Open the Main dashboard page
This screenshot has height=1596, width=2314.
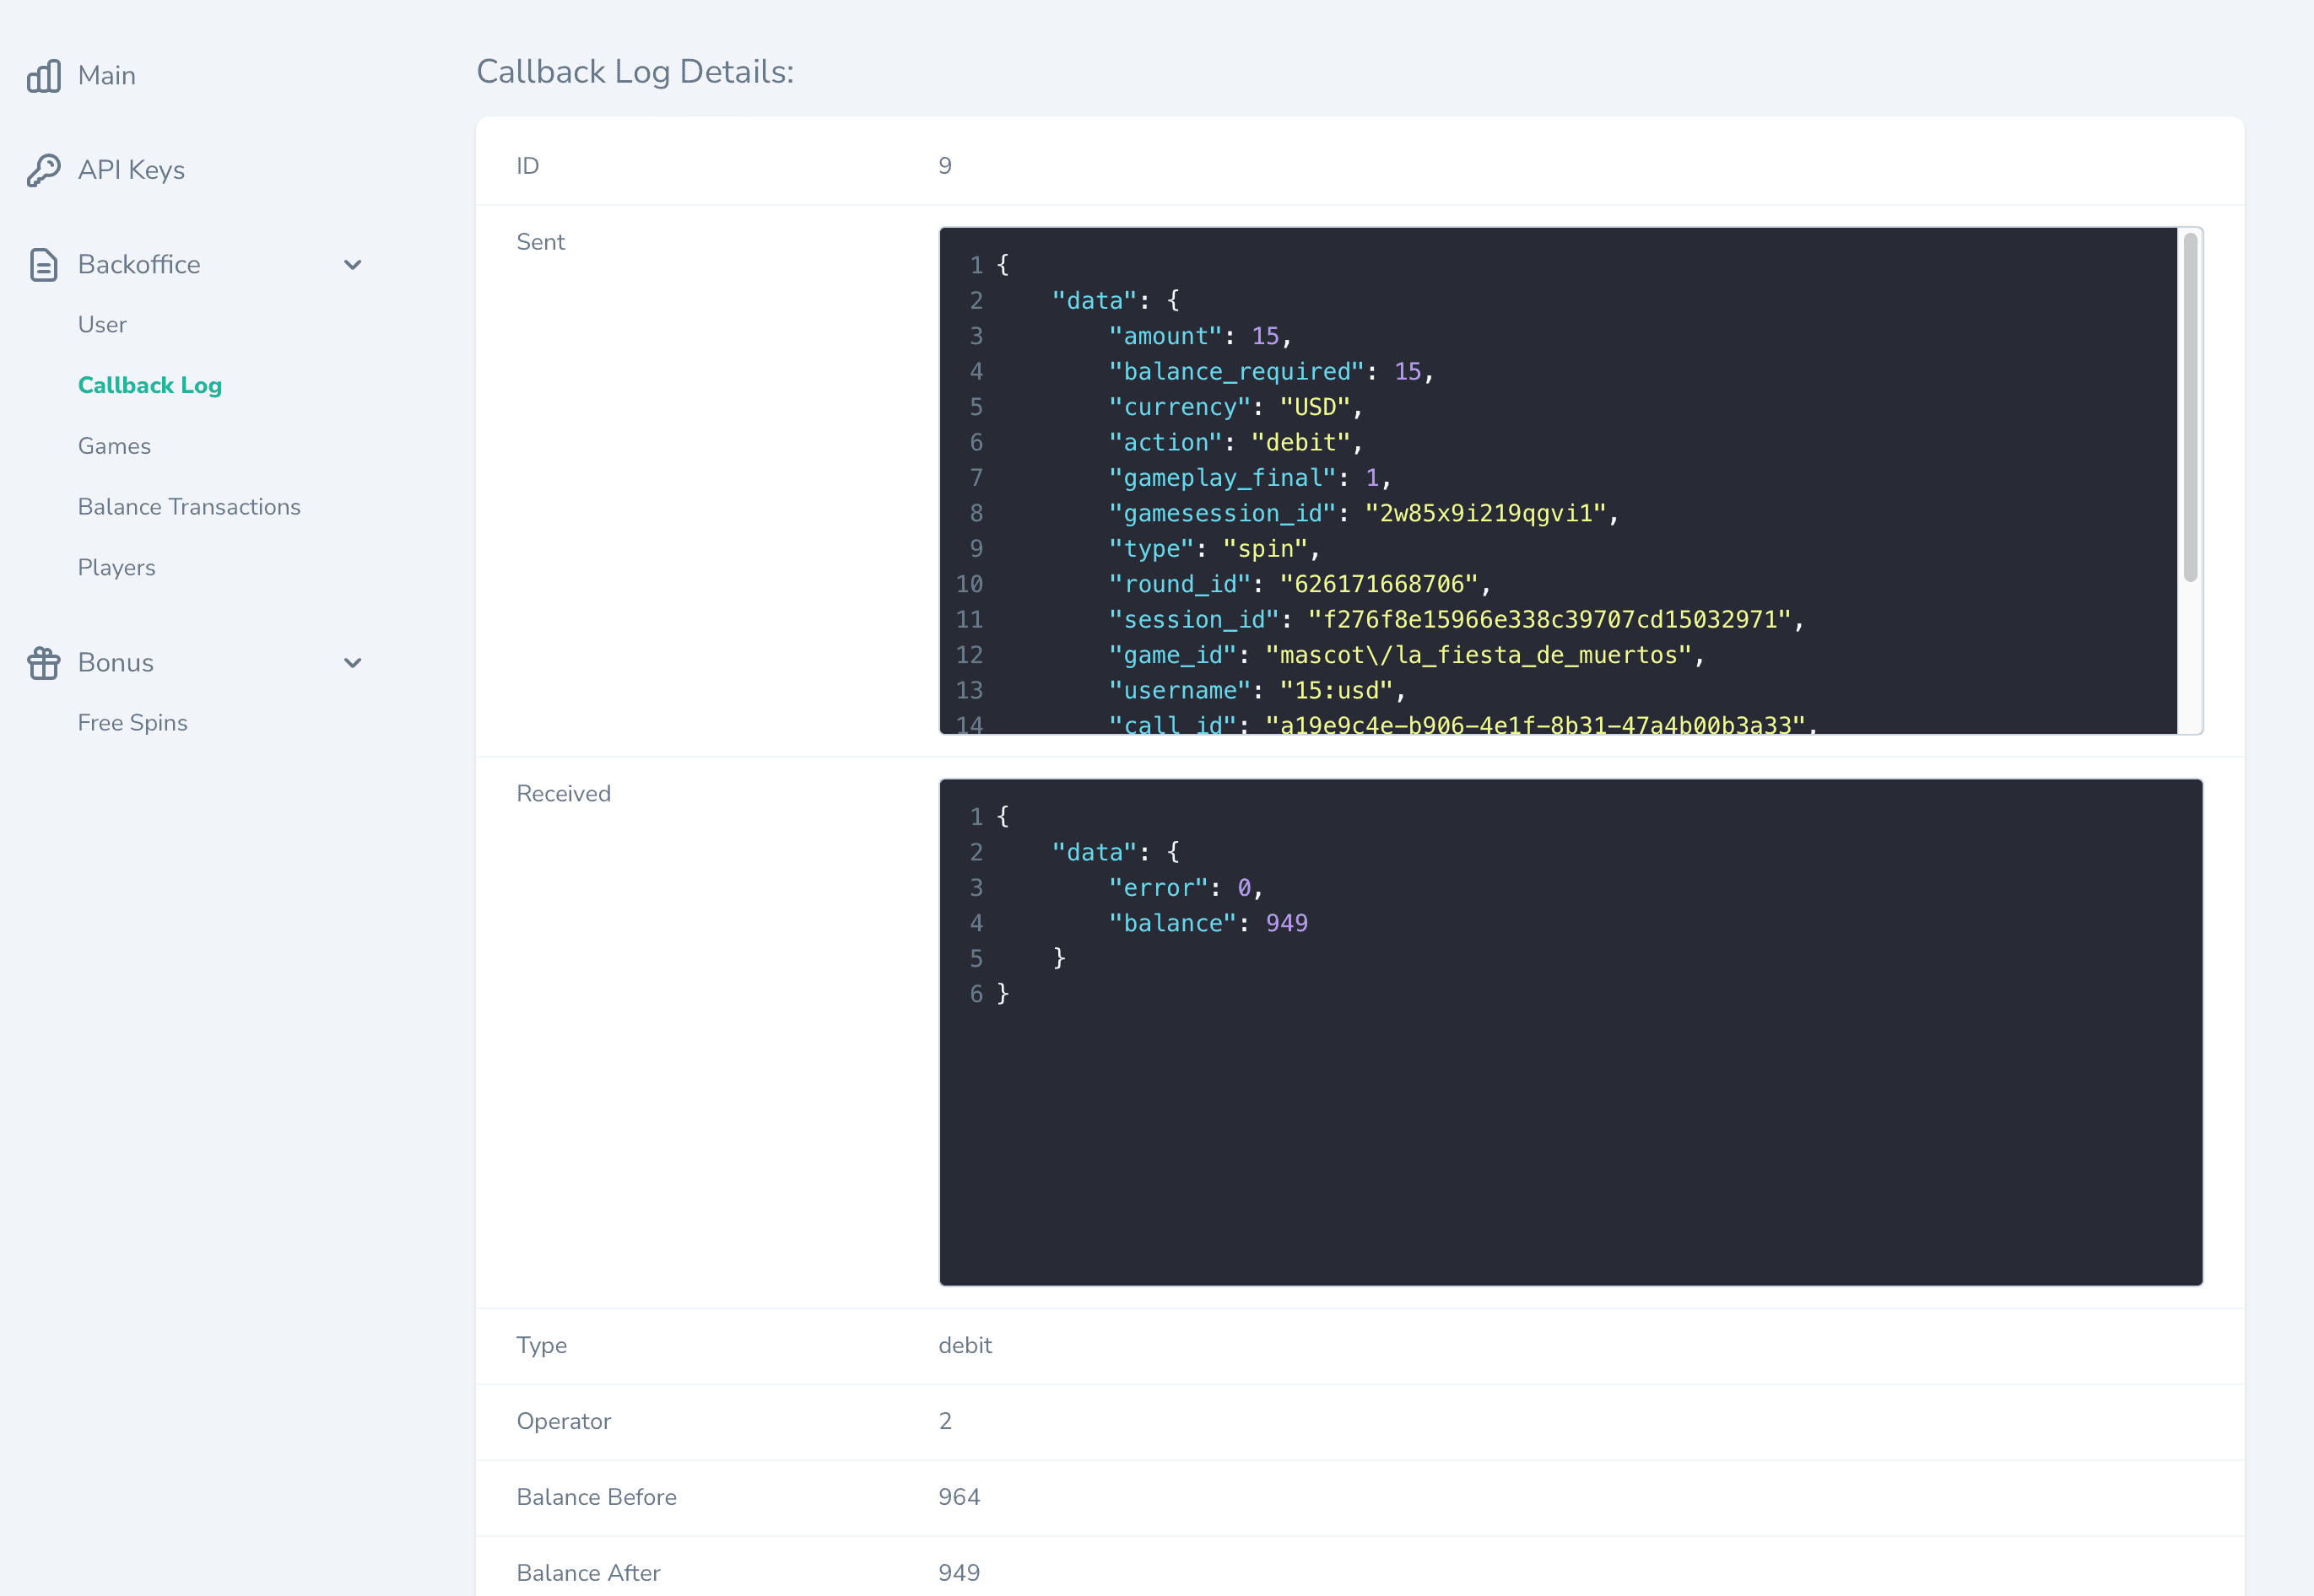[x=107, y=76]
